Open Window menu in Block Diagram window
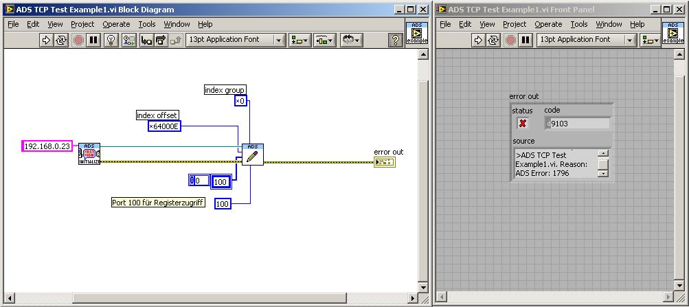Screen dimensions: 689x307 (177, 24)
